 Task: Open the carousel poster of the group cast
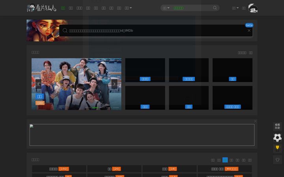point(77,84)
